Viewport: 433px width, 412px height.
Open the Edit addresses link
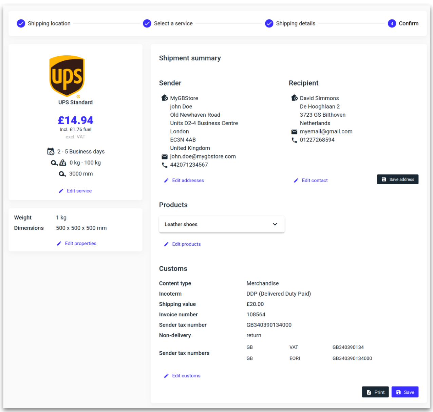[x=188, y=181]
